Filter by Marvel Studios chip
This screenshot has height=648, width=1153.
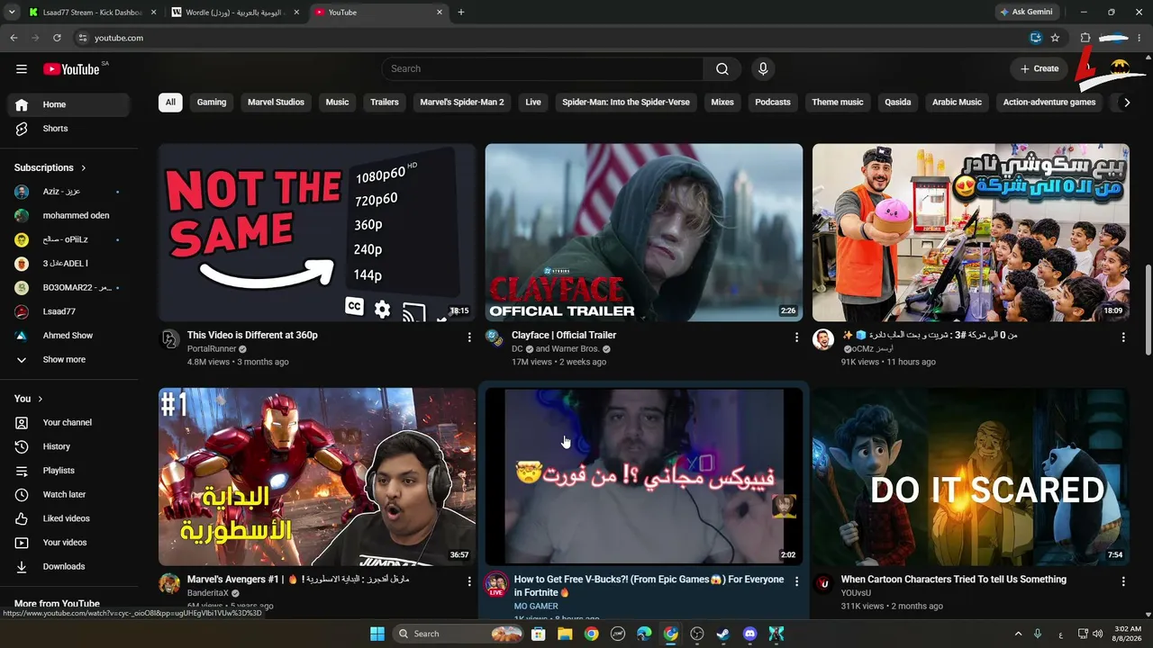pyautogui.click(x=276, y=103)
